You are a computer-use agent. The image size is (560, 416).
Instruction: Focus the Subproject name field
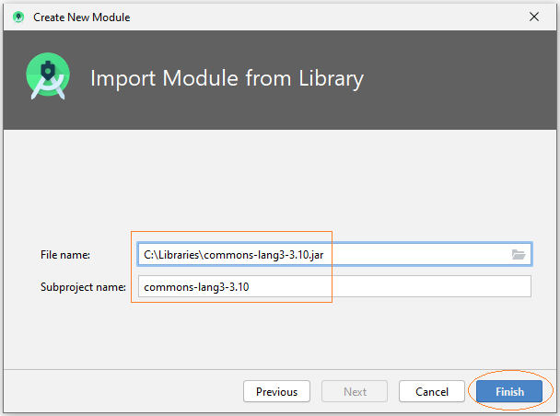[x=334, y=286]
